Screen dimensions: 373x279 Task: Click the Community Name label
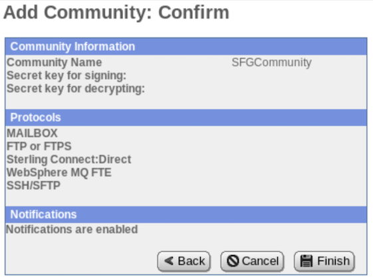[x=55, y=63]
